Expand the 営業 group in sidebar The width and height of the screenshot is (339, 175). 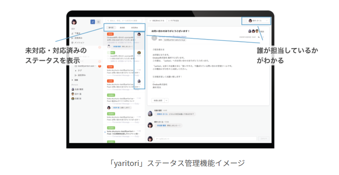75,80
